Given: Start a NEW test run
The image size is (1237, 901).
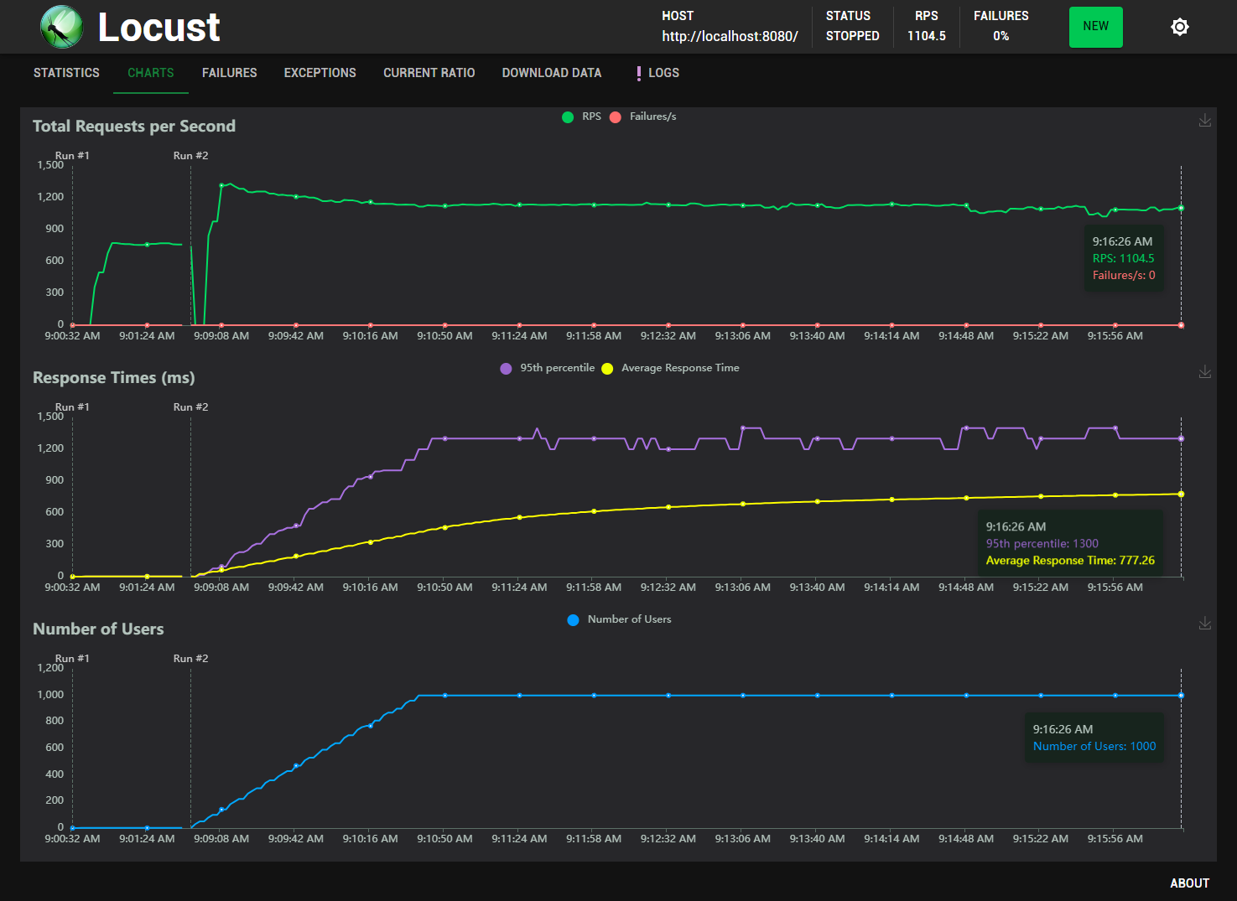Looking at the screenshot, I should pyautogui.click(x=1095, y=27).
